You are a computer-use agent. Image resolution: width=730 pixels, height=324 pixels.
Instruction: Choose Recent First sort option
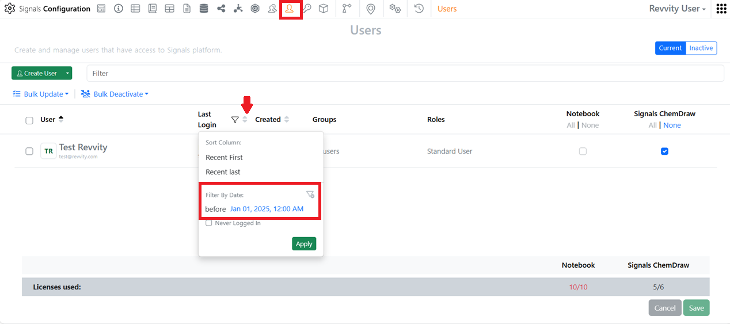coord(224,157)
